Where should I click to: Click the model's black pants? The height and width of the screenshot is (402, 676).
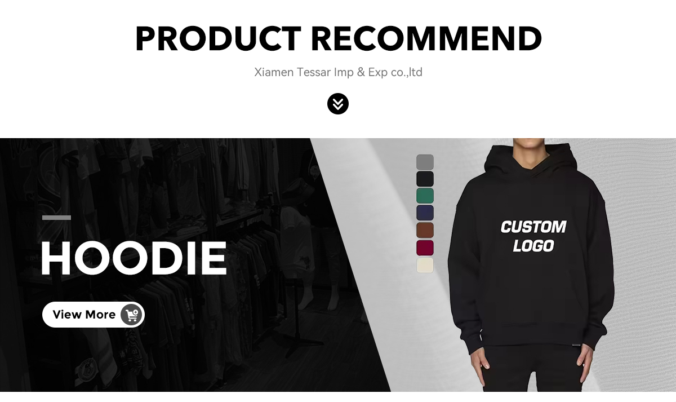pos(532,372)
